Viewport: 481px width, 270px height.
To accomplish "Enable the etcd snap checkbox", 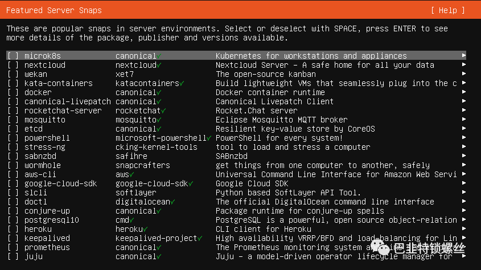I will coord(13,129).
